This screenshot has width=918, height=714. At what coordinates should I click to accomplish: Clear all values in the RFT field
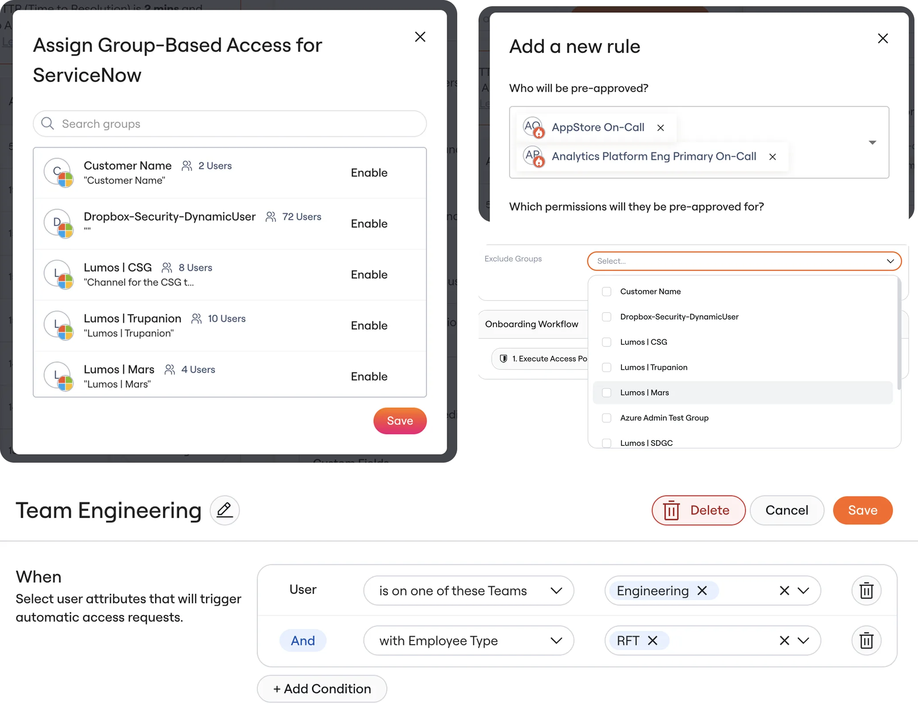(784, 640)
